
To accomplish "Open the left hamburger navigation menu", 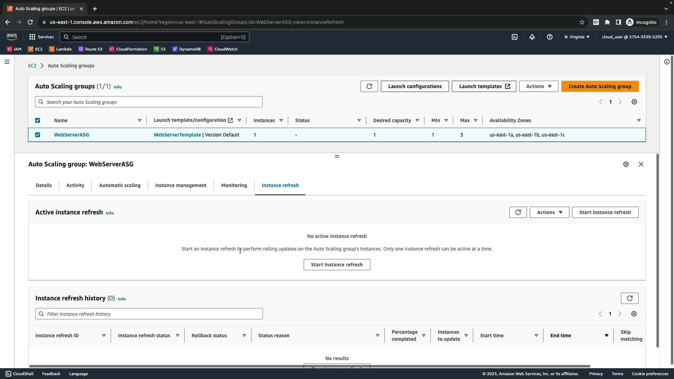I will [7, 62].
